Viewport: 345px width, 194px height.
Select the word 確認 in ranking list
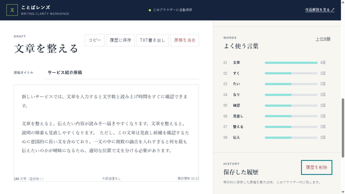[x=236, y=105]
